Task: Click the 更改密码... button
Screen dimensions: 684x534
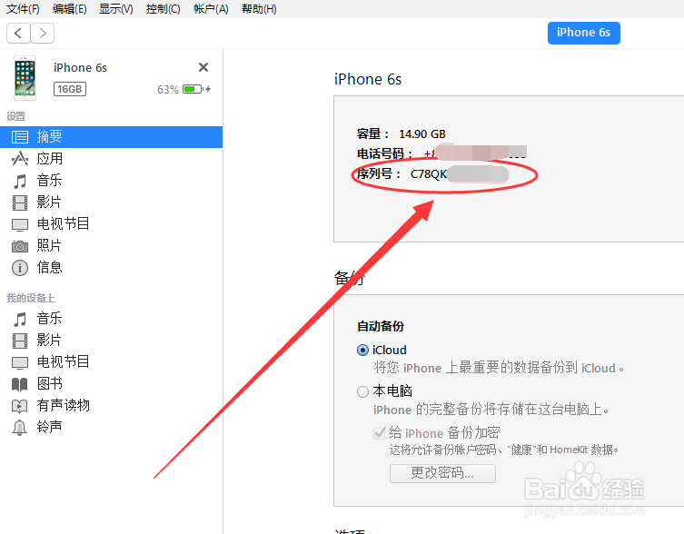Action: tap(442, 473)
